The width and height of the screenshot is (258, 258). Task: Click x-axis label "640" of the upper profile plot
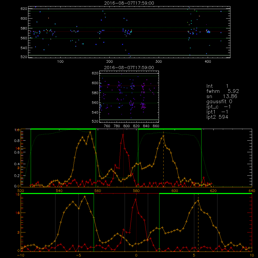coord(252,191)
